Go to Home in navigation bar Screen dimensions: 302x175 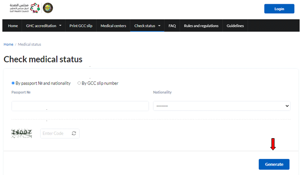[x=13, y=26]
